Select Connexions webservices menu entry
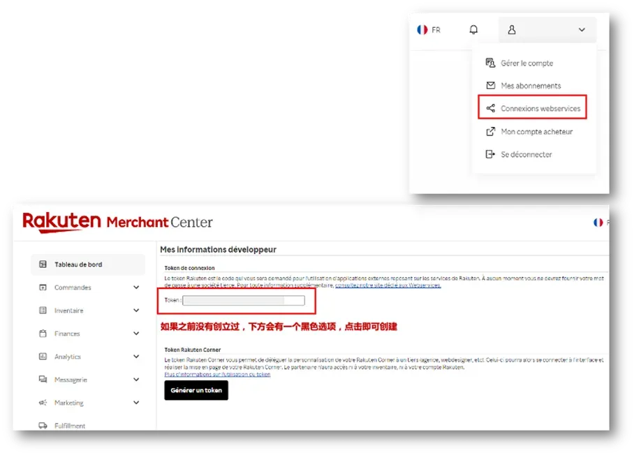This screenshot has width=634, height=455. [x=532, y=107]
